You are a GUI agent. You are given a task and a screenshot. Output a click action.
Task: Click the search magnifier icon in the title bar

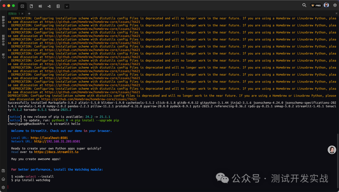(x=304, y=5)
